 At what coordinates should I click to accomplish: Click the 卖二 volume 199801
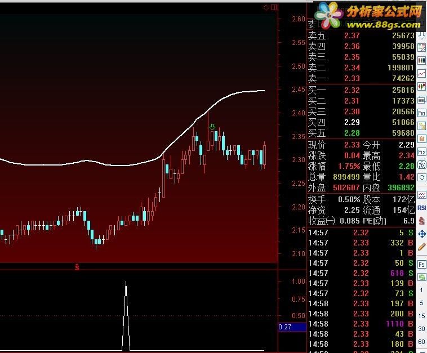coord(401,68)
